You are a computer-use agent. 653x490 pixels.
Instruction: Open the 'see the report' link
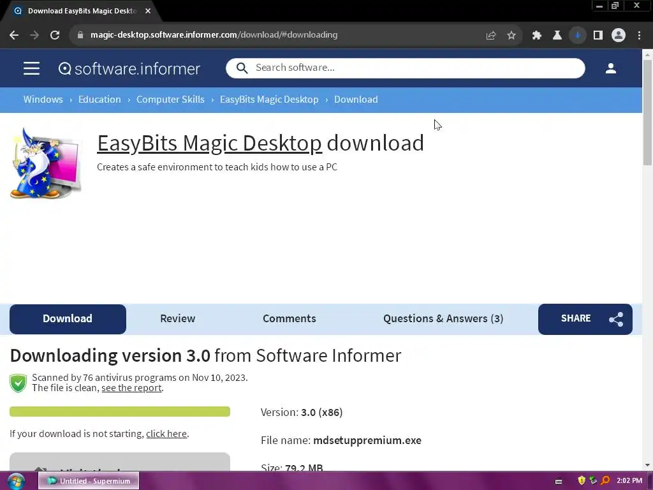131,388
